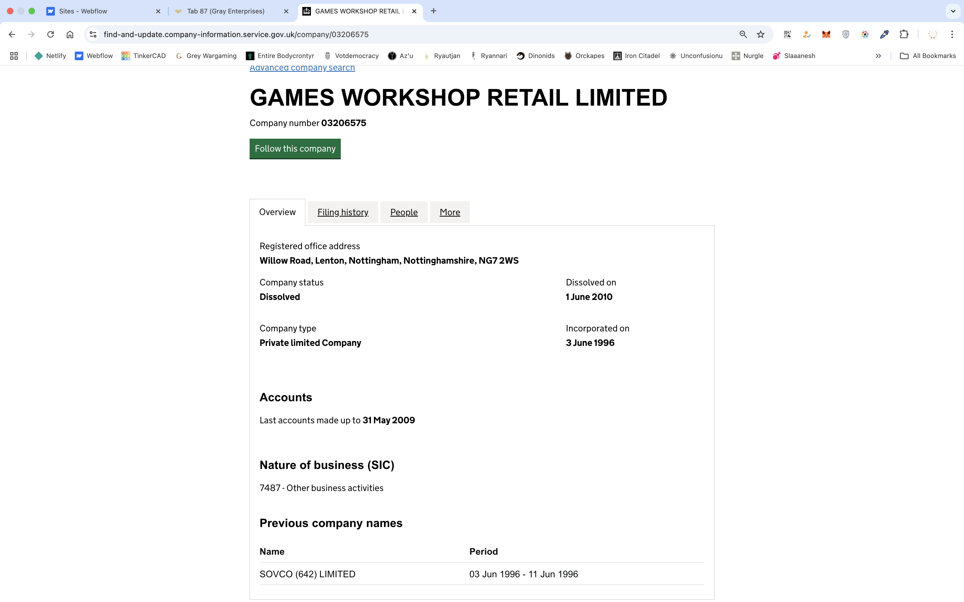Viewport: 964px width, 602px height.
Task: Follow the Advanced company search link
Action: coord(302,68)
